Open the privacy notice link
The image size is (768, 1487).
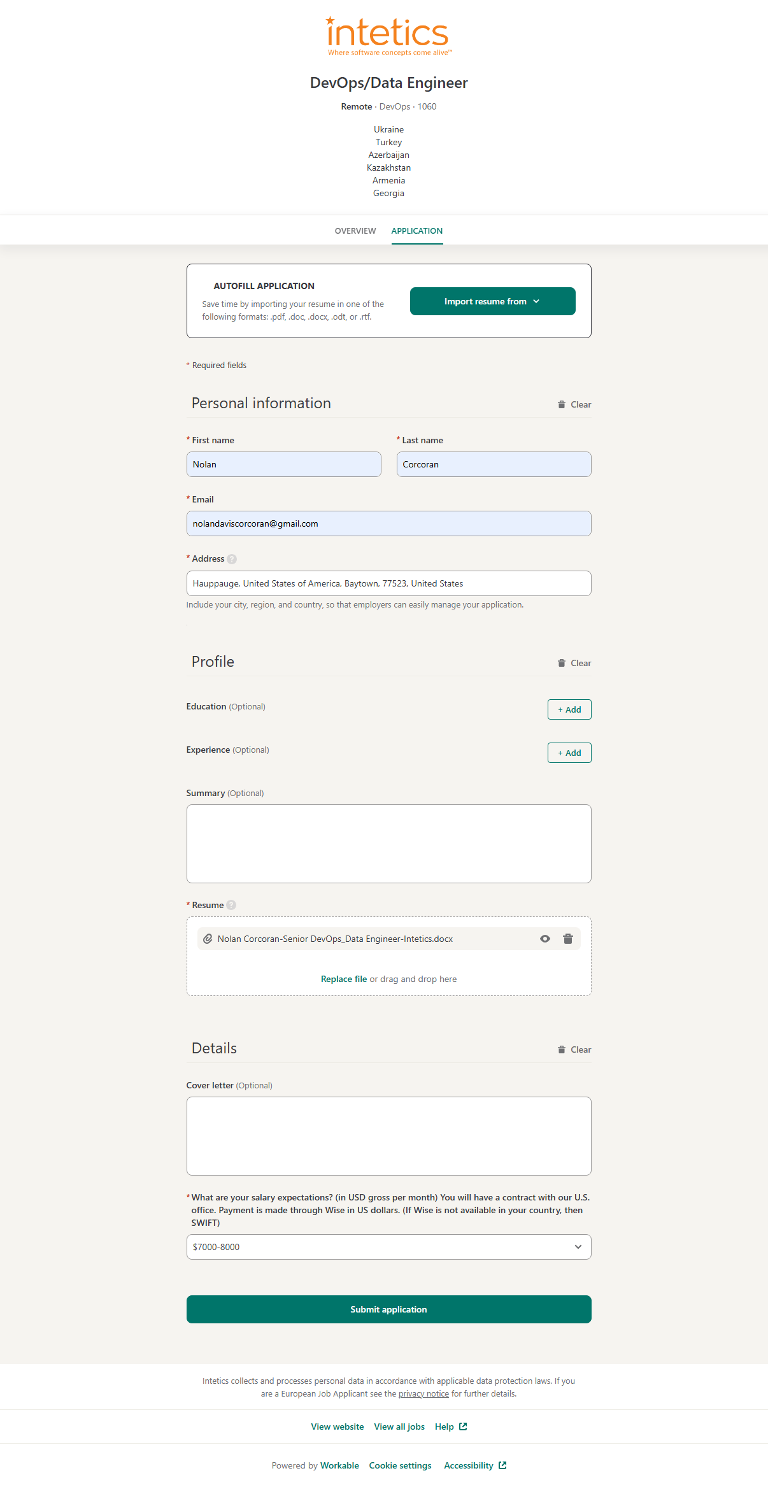tap(423, 1393)
